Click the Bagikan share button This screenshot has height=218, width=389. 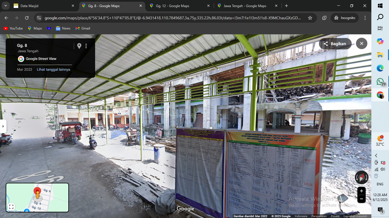point(335,44)
